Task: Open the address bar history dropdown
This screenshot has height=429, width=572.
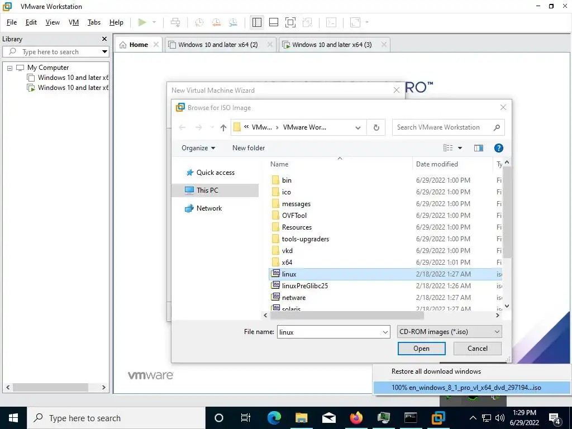Action: click(x=358, y=127)
